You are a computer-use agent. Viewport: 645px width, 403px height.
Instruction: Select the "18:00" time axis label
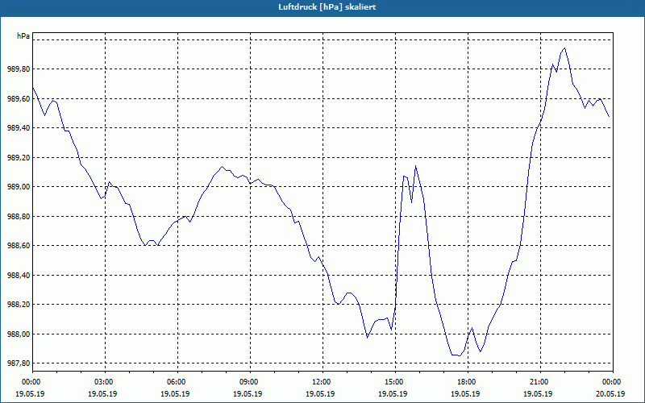pyautogui.click(x=466, y=382)
